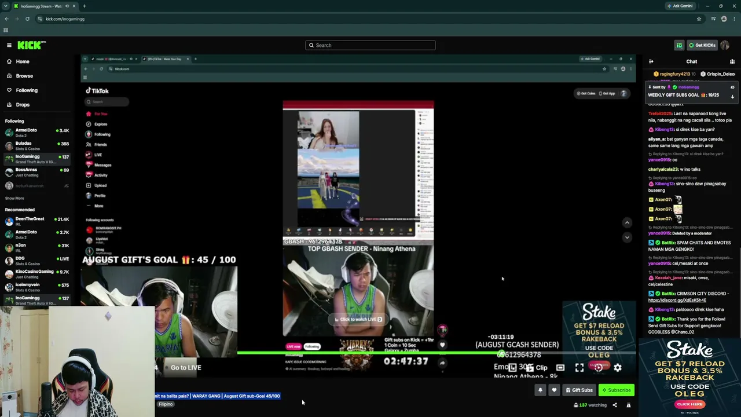Create a Clip of the stream
The image size is (741, 417).
pos(537,368)
